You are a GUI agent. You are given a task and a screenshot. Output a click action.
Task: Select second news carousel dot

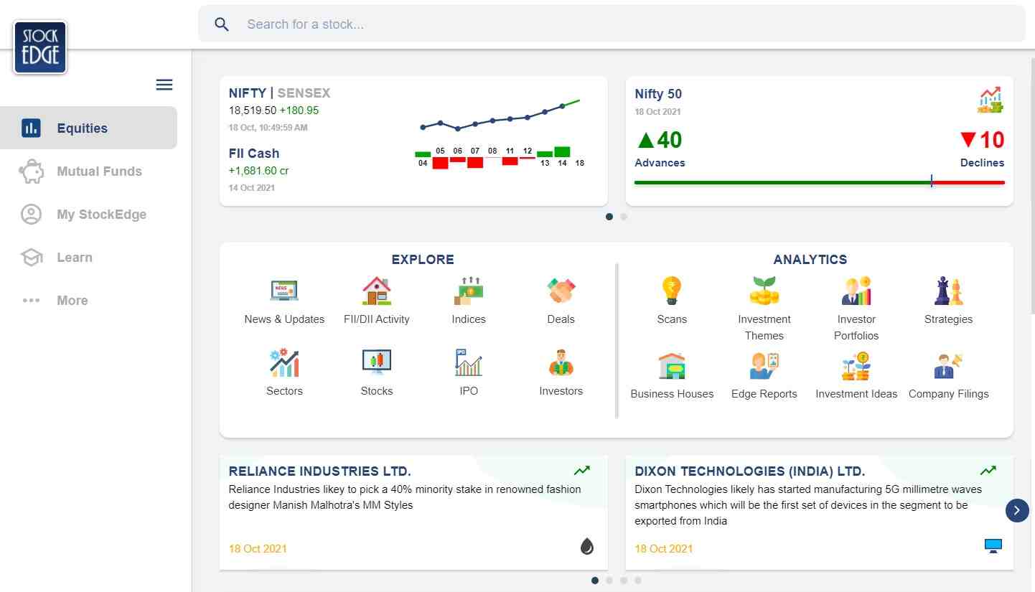[609, 581]
